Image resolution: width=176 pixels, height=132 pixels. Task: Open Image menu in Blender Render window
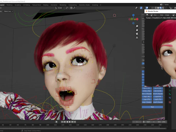(167, 15)
